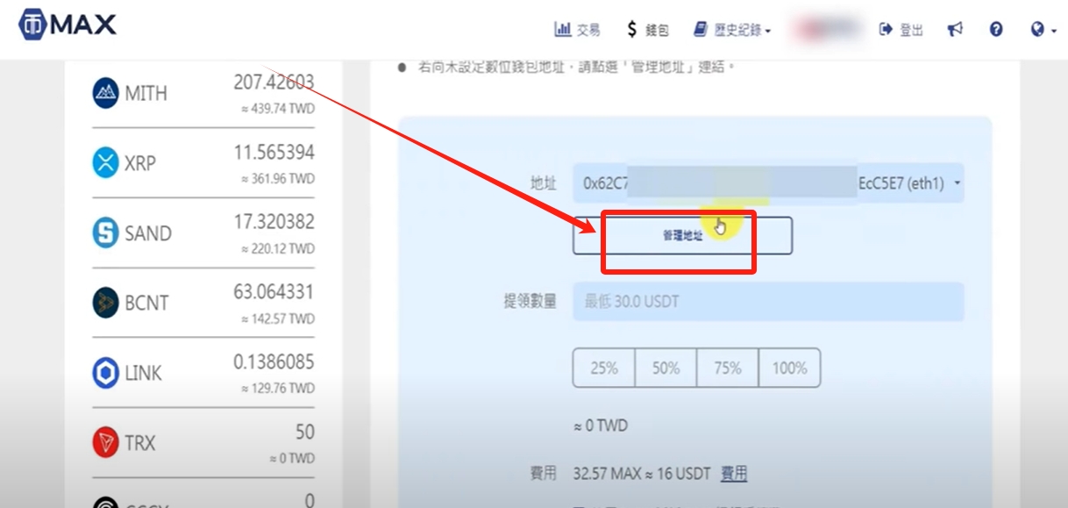Viewport: 1068px width, 508px height.
Task: Click the ≈ 0 TWD estimate under percentages
Action: [x=601, y=426]
